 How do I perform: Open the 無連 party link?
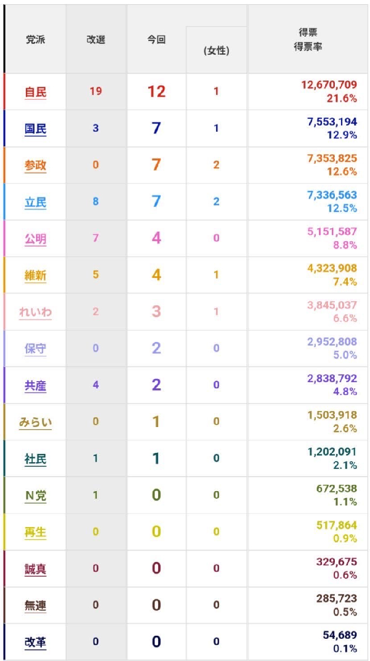pos(35,606)
